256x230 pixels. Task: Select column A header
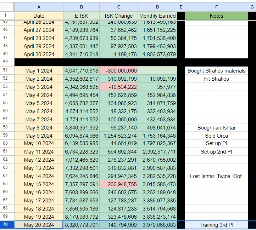[39, 6]
